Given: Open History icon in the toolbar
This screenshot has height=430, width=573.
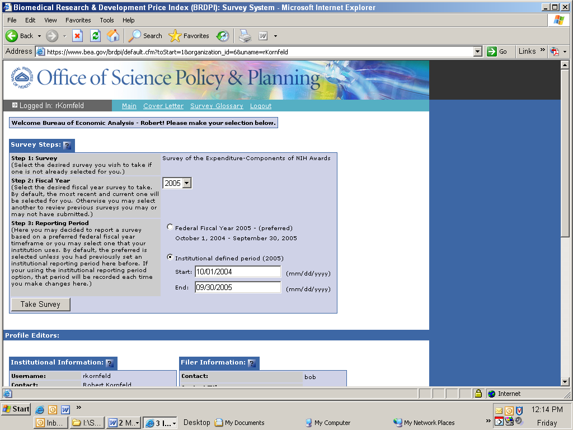Looking at the screenshot, I should 223,36.
